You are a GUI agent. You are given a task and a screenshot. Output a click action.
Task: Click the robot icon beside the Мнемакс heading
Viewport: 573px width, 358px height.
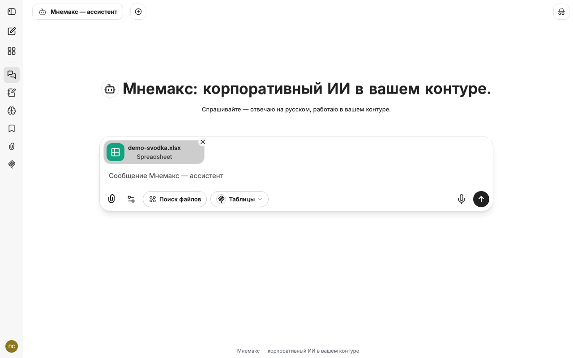[x=110, y=89]
